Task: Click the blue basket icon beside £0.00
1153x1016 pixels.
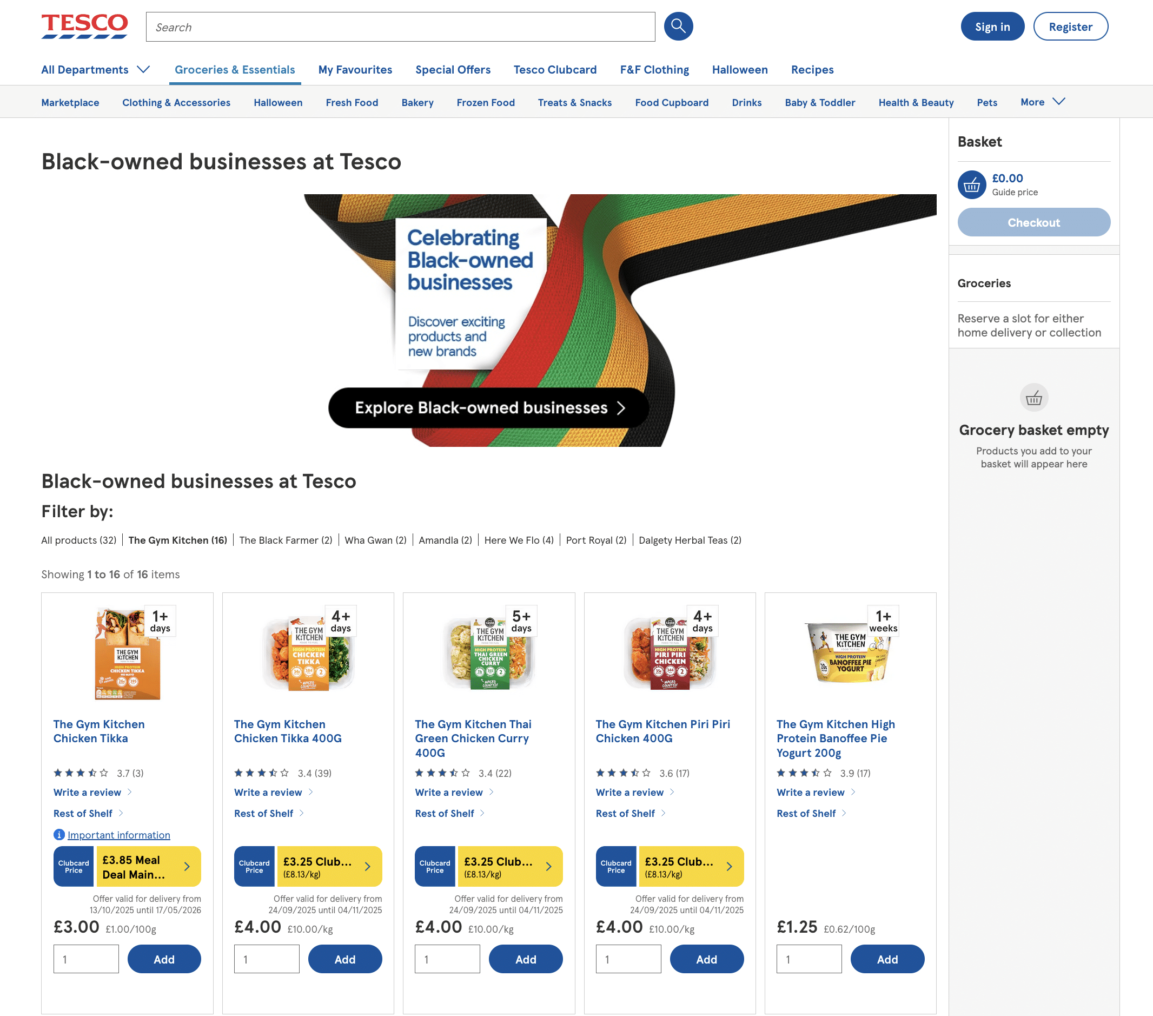Action: 971,184
